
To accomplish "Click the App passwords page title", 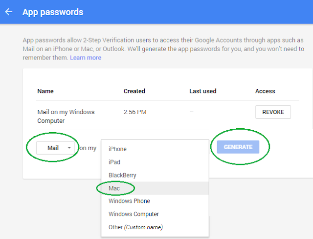I will [53, 12].
